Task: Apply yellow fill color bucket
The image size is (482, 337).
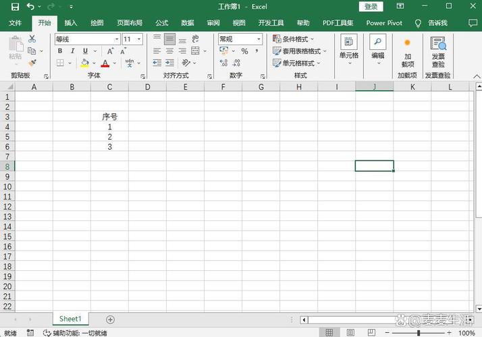Action: (x=84, y=63)
